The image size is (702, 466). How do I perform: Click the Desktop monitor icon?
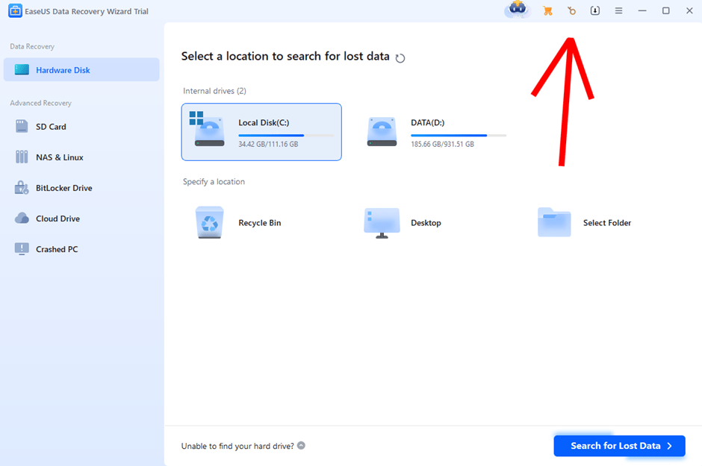[382, 223]
